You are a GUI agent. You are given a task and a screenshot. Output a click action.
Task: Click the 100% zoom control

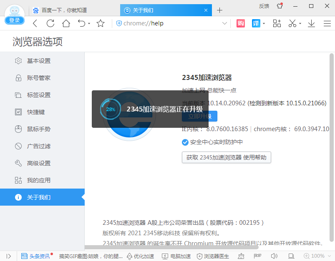coord(314,256)
